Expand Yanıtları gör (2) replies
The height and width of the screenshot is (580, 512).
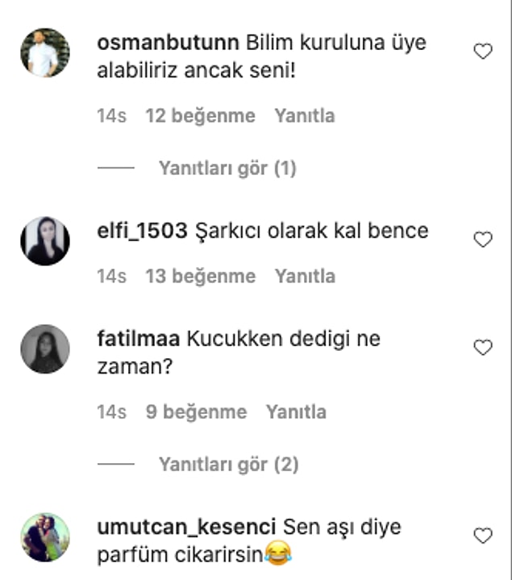(x=228, y=464)
